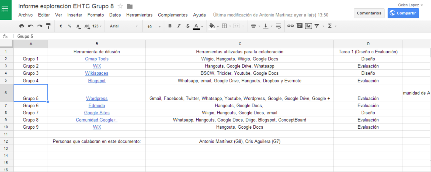Open the Google Sites link
Screen dimensions: 431x172
point(97,113)
